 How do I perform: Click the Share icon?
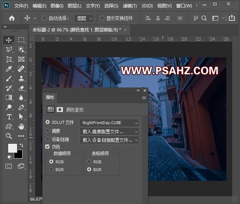pos(232,18)
